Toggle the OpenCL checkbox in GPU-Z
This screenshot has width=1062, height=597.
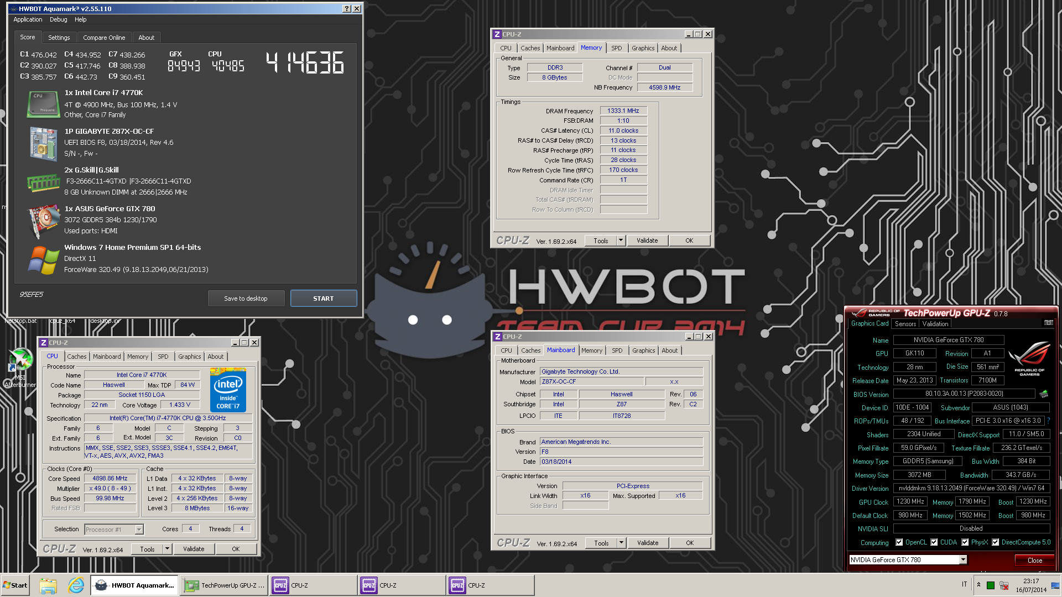click(899, 542)
